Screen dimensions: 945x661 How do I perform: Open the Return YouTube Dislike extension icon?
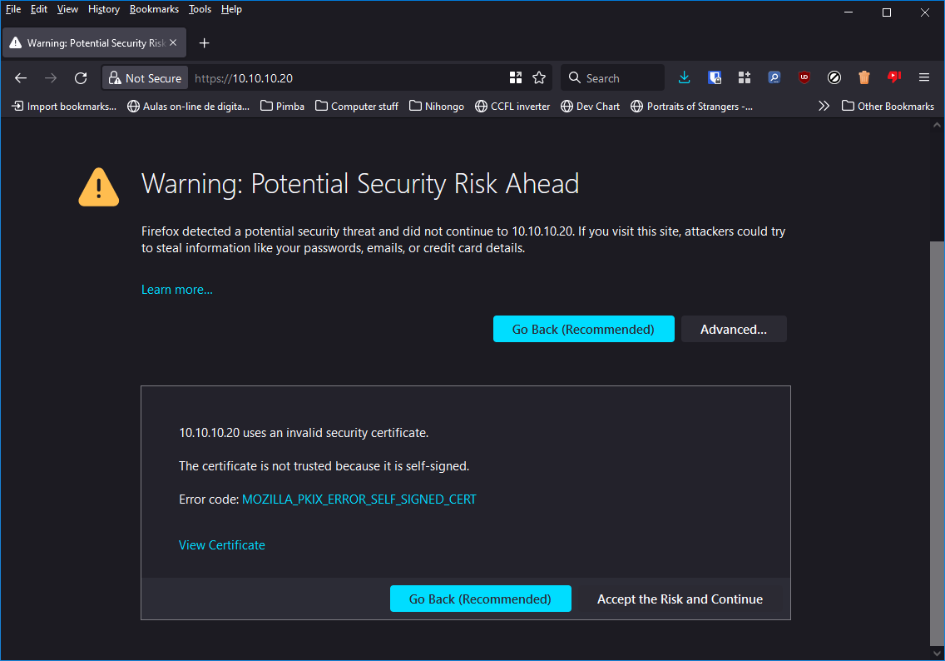(893, 77)
